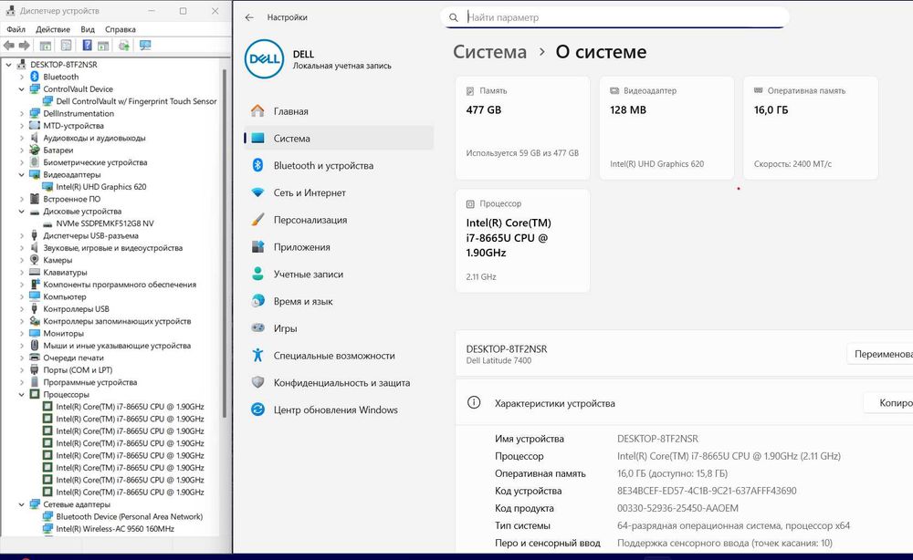Open the Справка menu
The height and width of the screenshot is (560, 913).
click(x=120, y=29)
